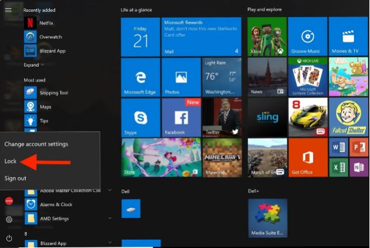Open the Mail tile with Microsoft Rewards
This screenshot has height=248, width=370.
pyautogui.click(x=201, y=37)
